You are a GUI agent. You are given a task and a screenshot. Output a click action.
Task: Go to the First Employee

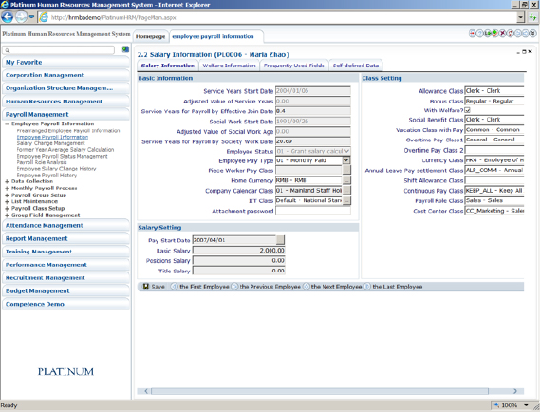tap(200, 287)
